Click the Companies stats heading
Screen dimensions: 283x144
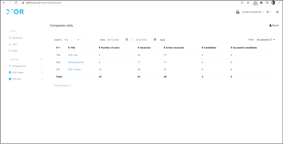pyautogui.click(x=61, y=26)
